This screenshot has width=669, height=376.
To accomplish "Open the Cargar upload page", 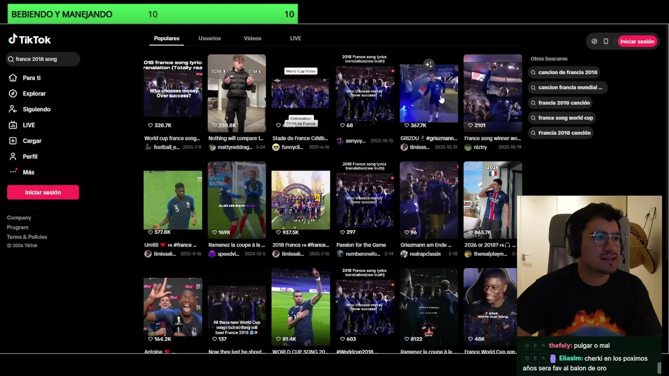I will coord(25,140).
